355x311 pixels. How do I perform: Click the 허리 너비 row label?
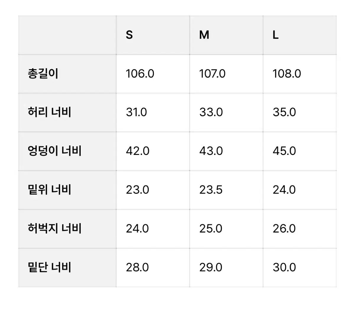(x=49, y=112)
